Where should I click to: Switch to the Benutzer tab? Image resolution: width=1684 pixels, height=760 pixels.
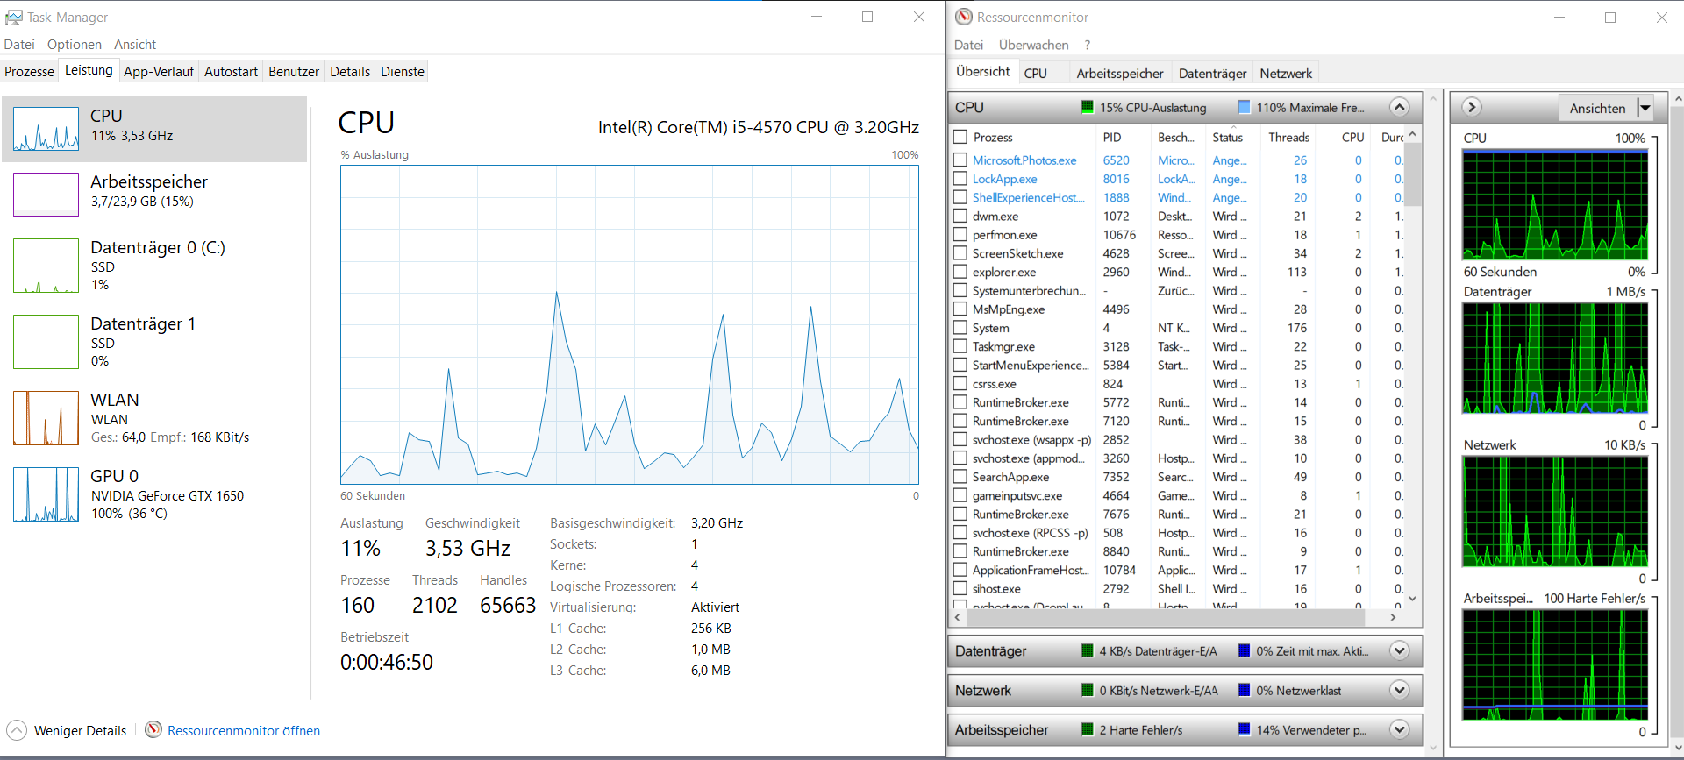(x=294, y=72)
